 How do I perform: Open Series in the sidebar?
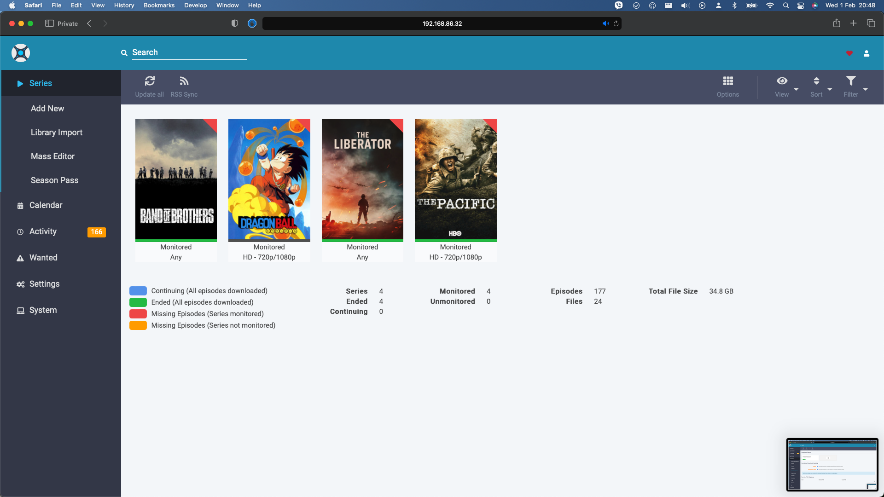pos(61,83)
